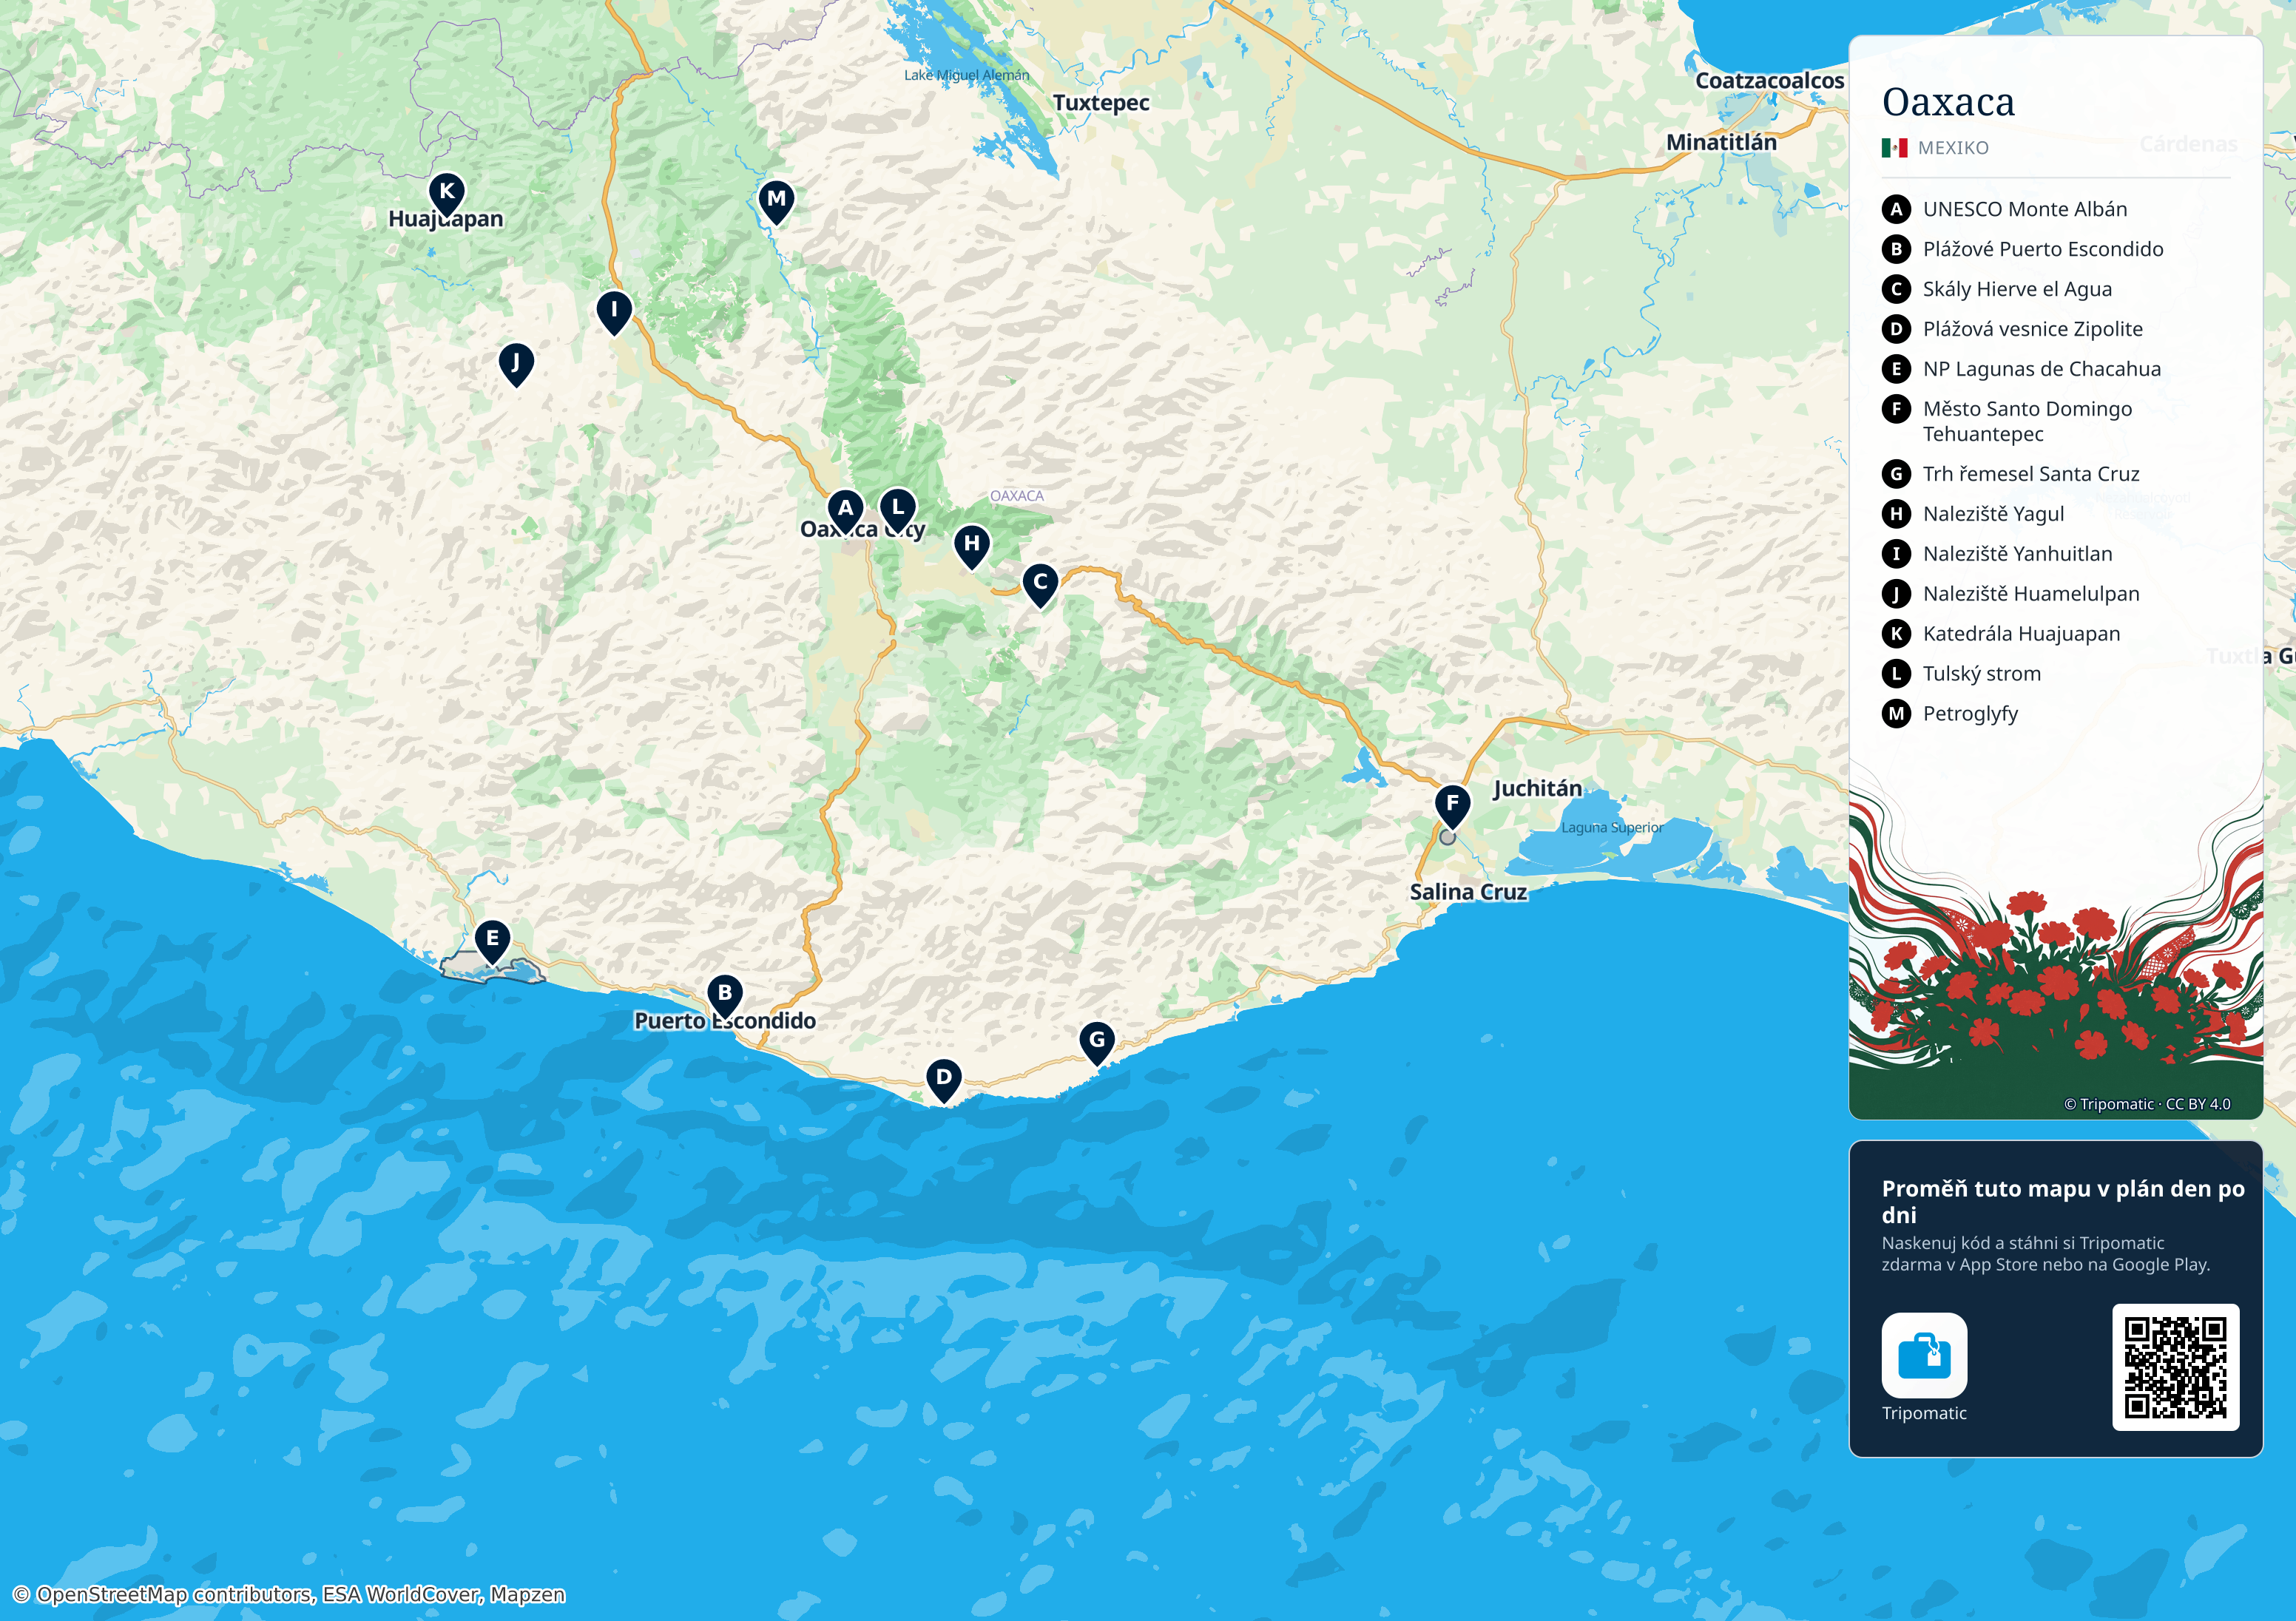
Task: Select 'Tulský strom' legend entry
Action: (1982, 674)
